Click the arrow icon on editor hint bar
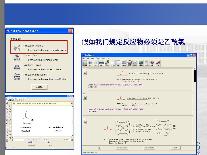The image size is (207, 155). point(71,103)
